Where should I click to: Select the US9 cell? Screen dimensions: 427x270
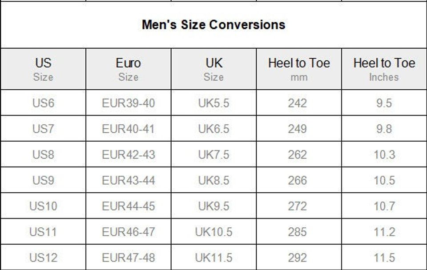point(43,180)
